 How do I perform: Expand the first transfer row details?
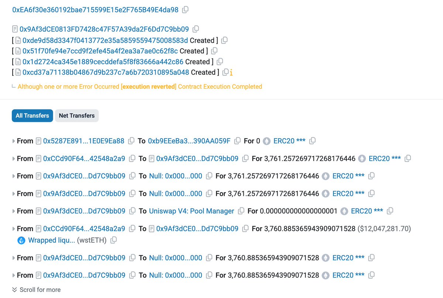(13, 140)
